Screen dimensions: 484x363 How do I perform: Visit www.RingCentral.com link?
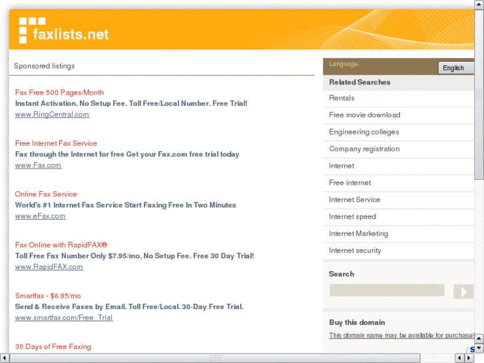pyautogui.click(x=52, y=115)
